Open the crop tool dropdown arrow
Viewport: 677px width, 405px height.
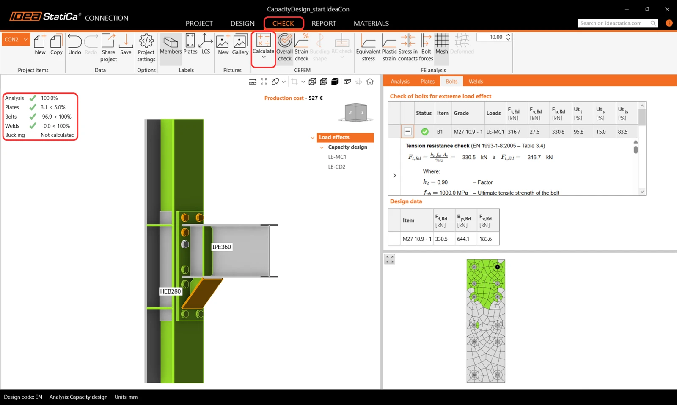[303, 82]
